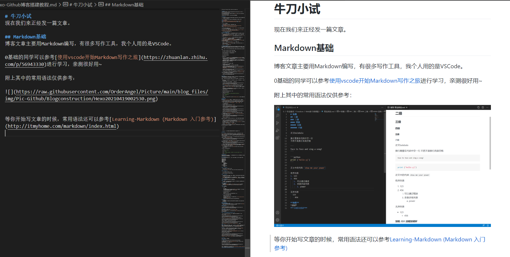Viewport: 510px width, 257px height.
Task: Open 'Learning-Markdown (Markdown 入门' link in preview
Action: pyautogui.click(x=437, y=239)
